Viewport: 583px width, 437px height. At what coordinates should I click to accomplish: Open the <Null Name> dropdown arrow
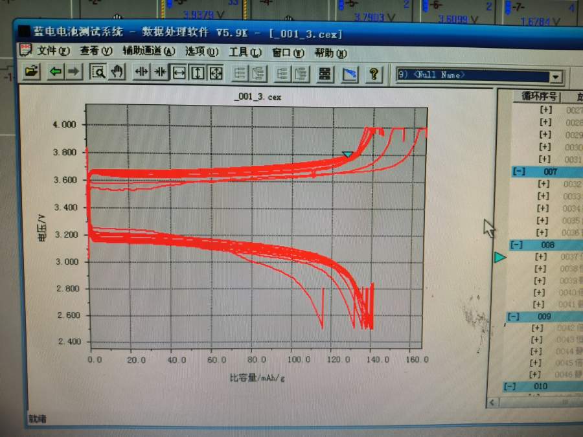click(556, 77)
